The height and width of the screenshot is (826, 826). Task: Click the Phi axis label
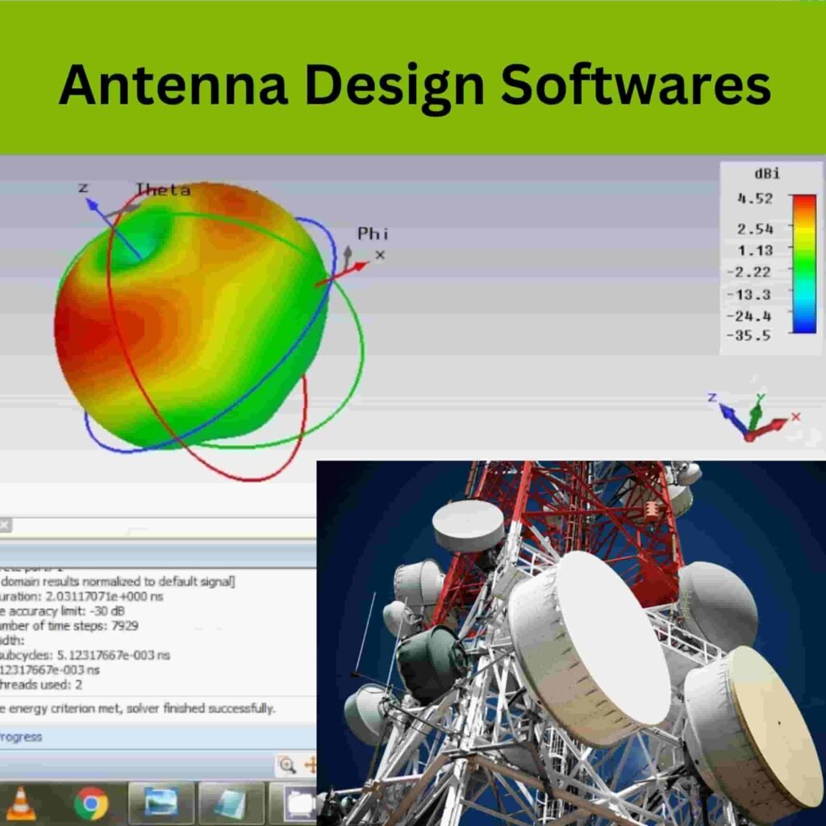[x=373, y=234]
